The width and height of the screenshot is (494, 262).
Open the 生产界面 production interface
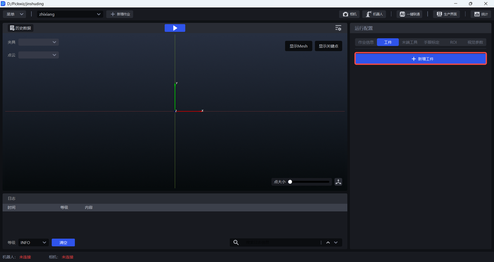pyautogui.click(x=447, y=14)
